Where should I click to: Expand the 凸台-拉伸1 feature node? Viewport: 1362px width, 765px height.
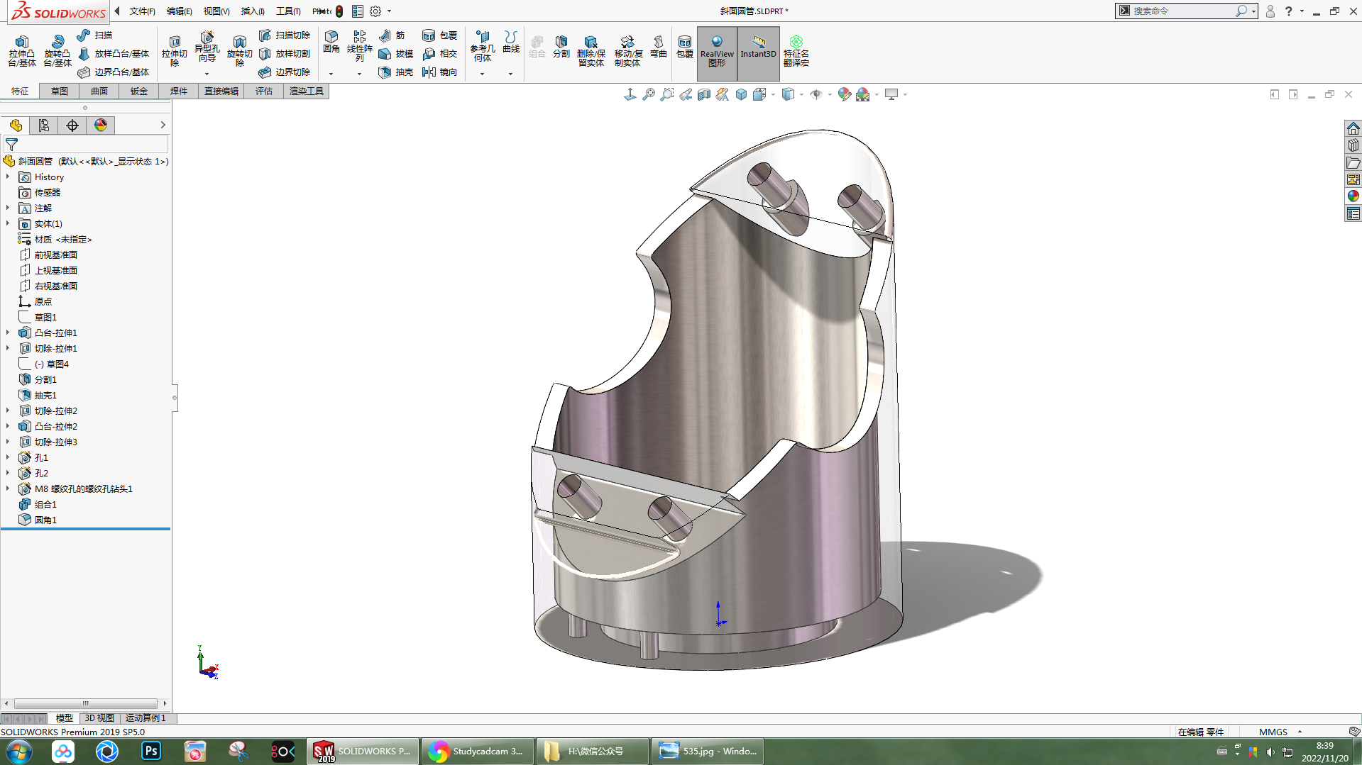pos(8,333)
